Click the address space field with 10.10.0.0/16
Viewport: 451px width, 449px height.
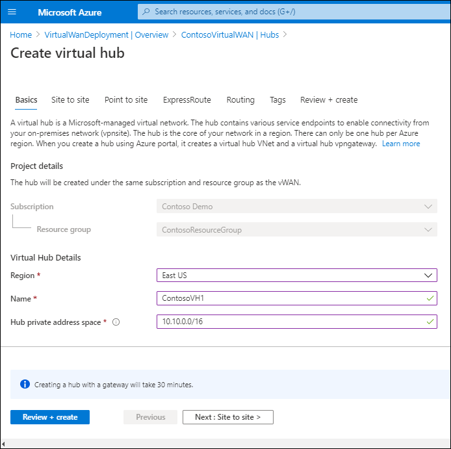[x=297, y=322]
